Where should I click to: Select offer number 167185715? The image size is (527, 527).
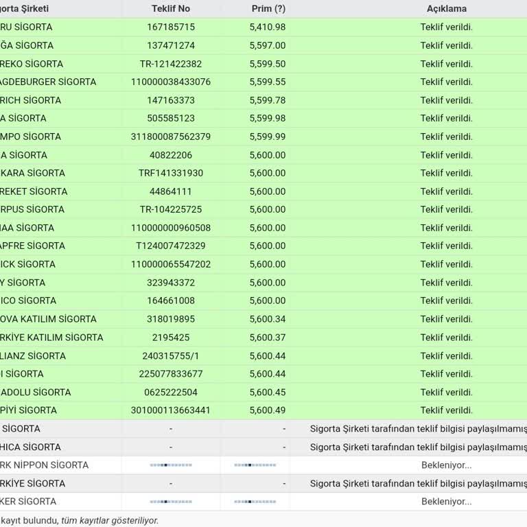(171, 27)
